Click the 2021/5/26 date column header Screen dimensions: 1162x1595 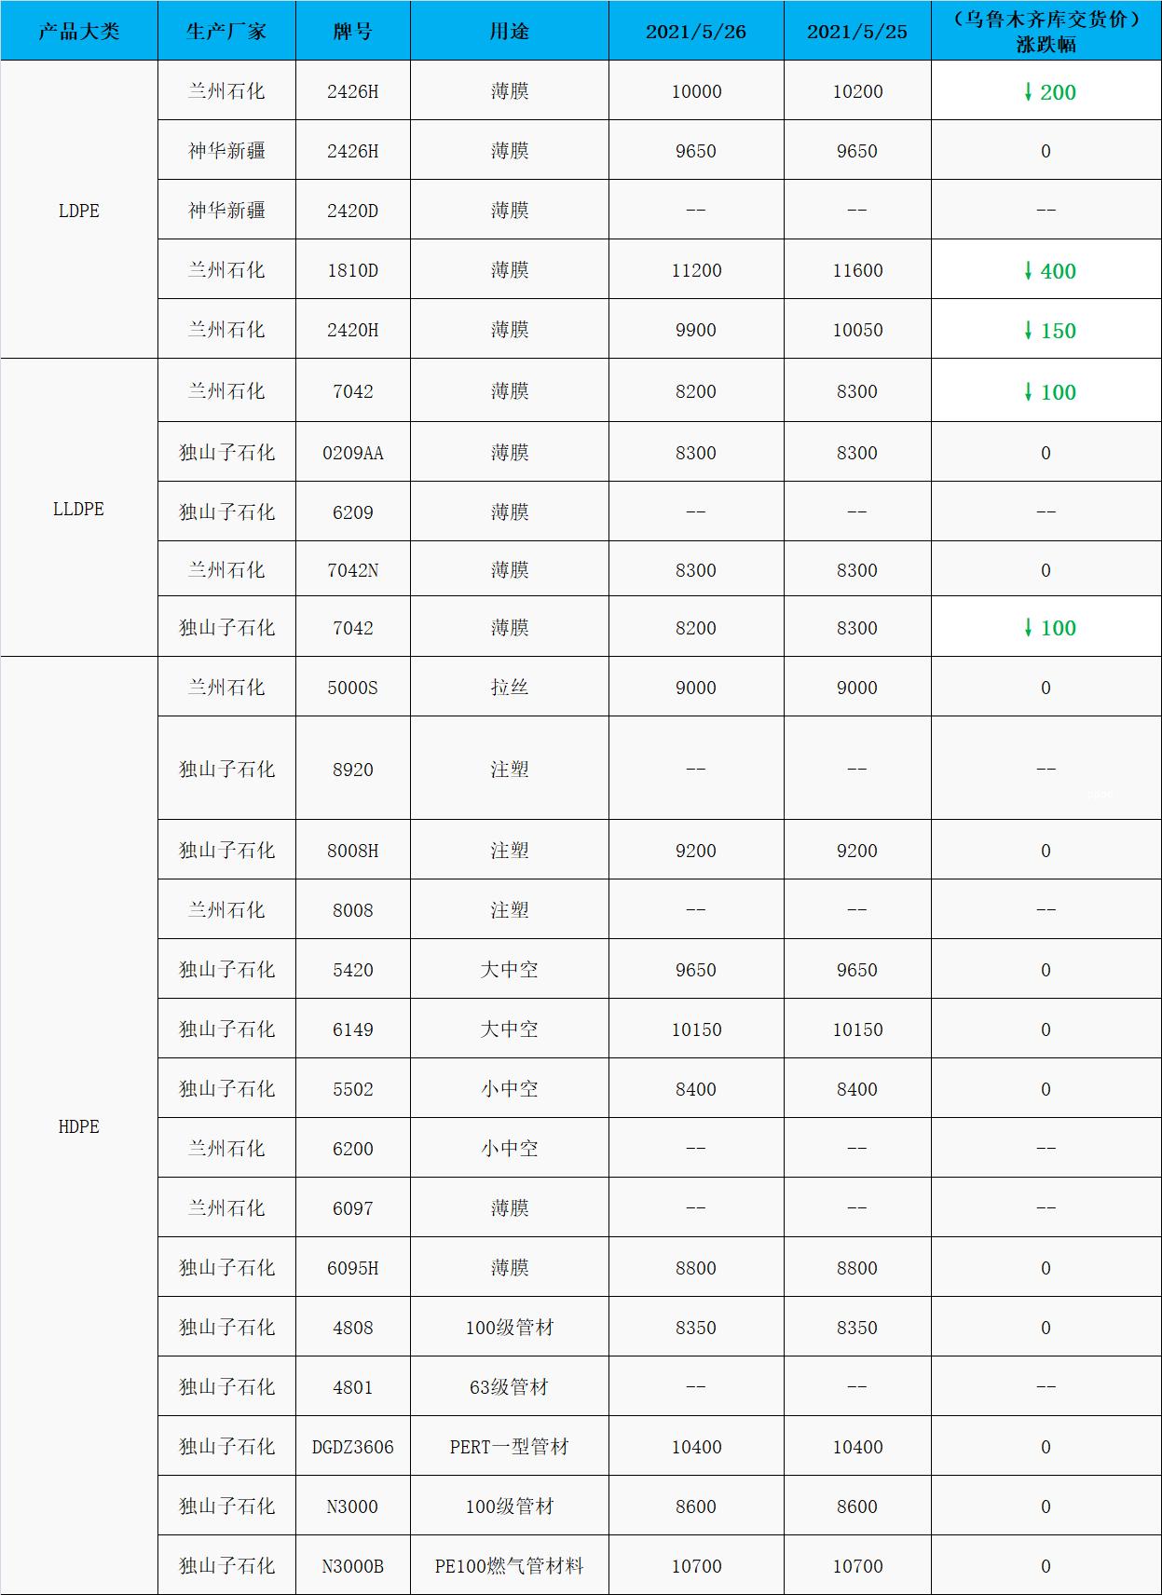click(x=696, y=32)
